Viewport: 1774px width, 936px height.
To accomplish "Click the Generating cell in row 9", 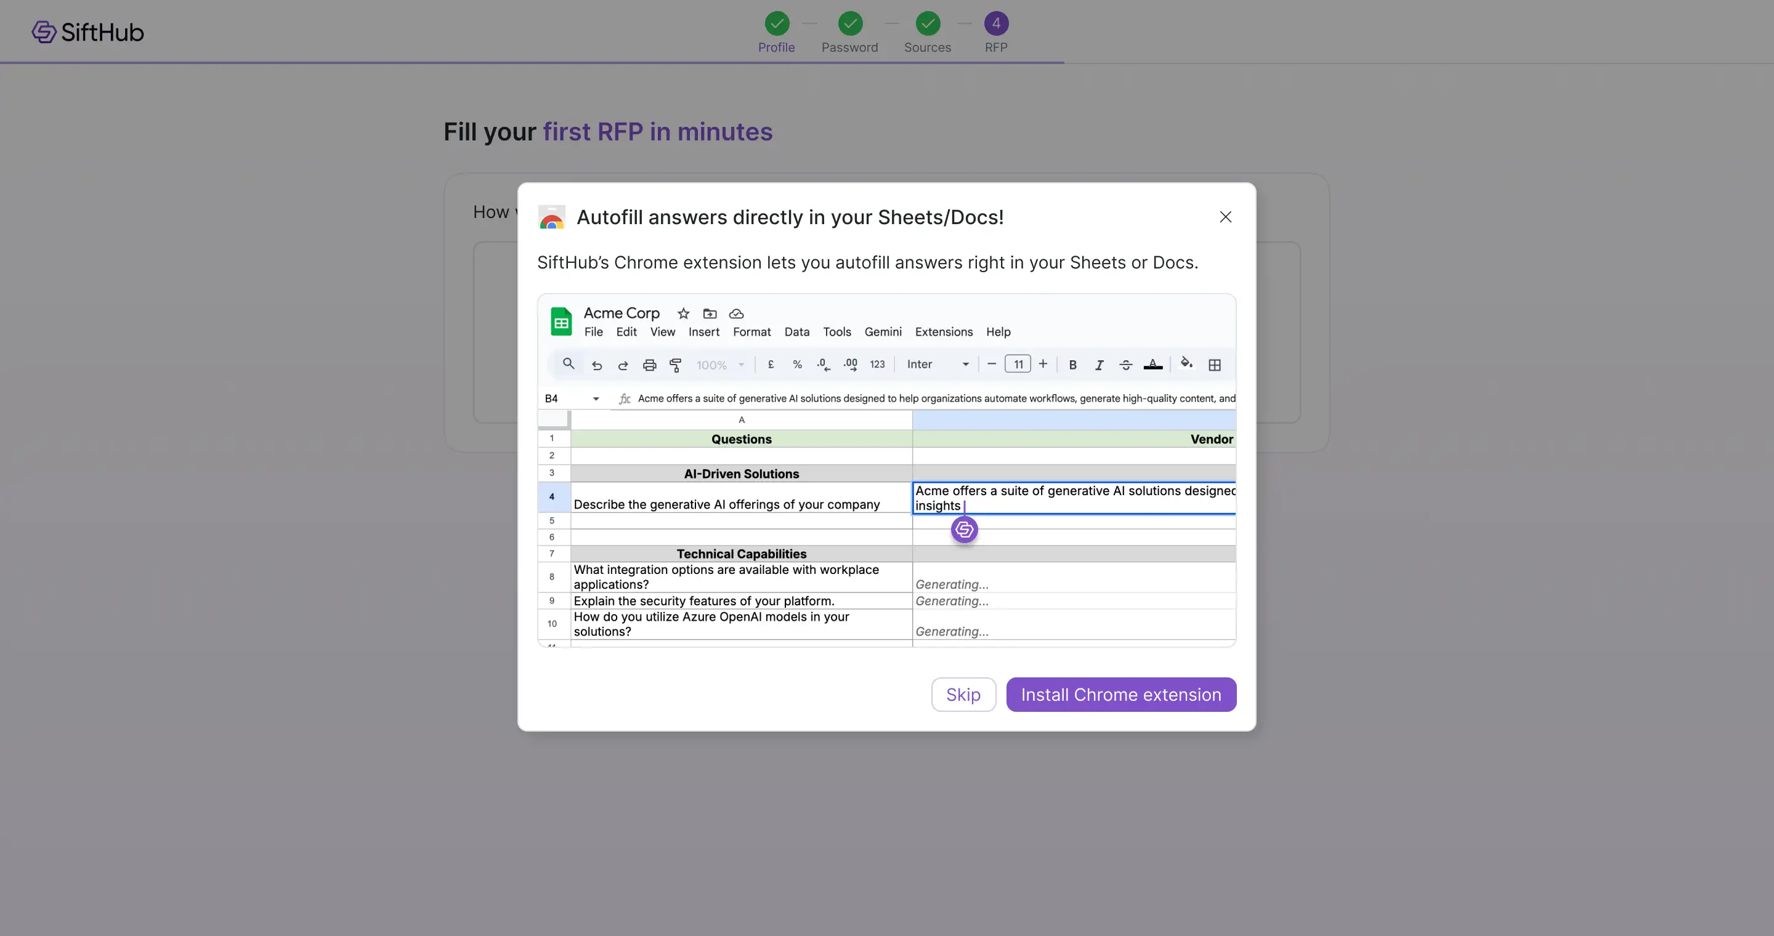I will [1074, 601].
